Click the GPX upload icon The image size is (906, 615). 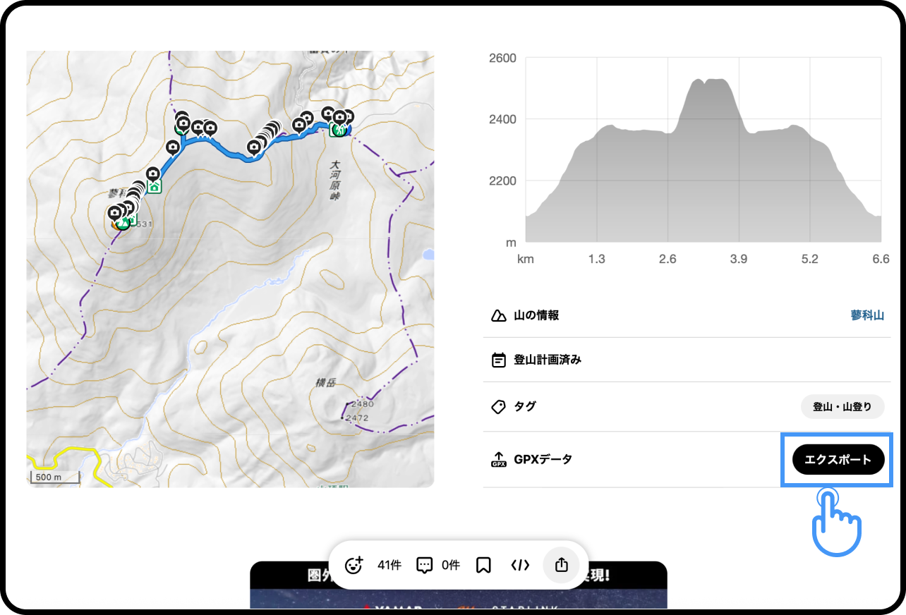(x=499, y=460)
